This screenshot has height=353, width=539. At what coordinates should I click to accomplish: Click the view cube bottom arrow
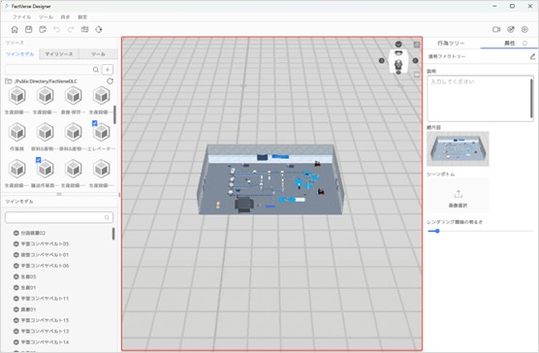click(398, 73)
